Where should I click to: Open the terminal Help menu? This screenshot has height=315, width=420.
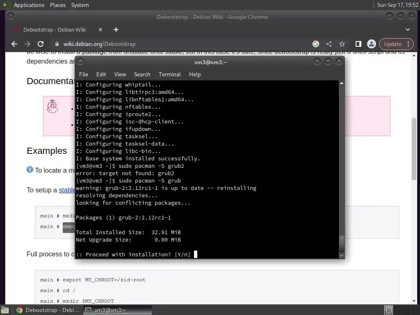[195, 75]
